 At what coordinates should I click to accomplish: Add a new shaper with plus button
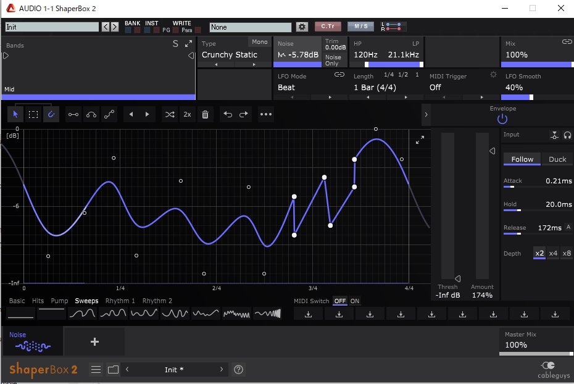point(94,341)
